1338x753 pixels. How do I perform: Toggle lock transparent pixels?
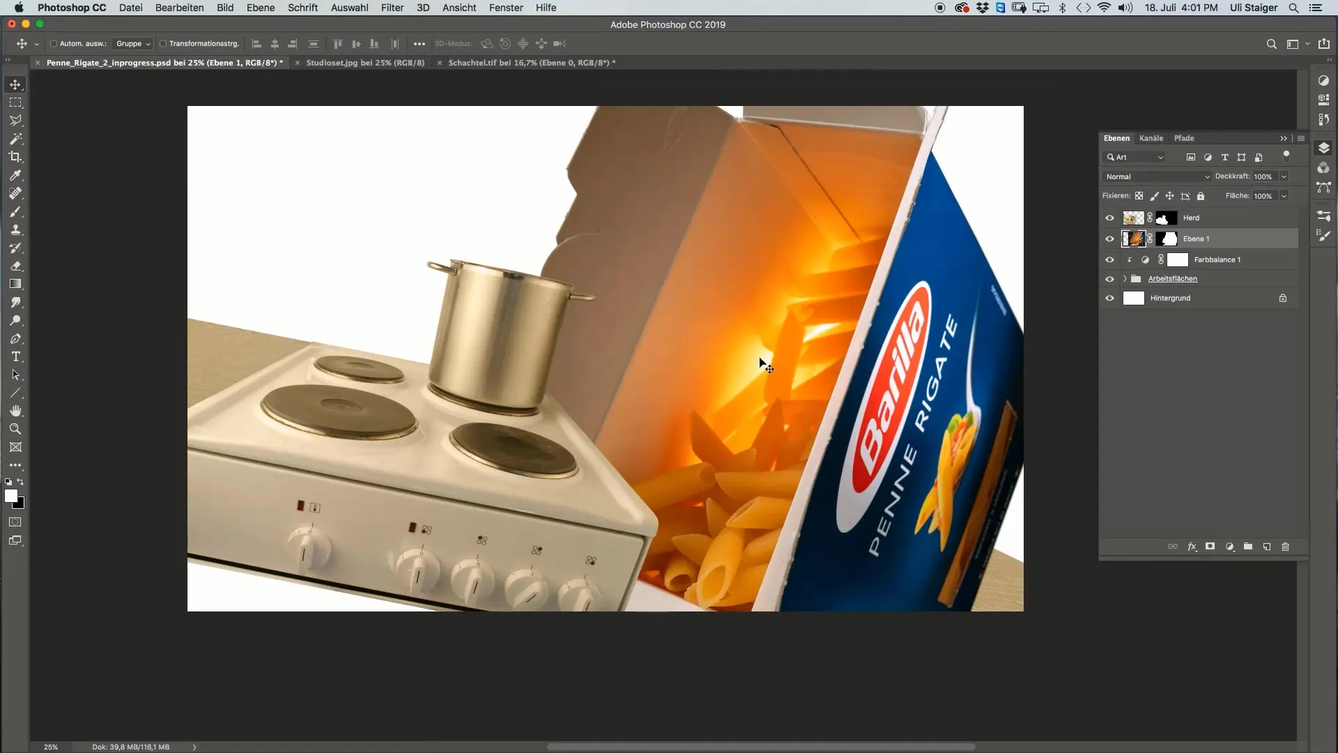click(1139, 196)
